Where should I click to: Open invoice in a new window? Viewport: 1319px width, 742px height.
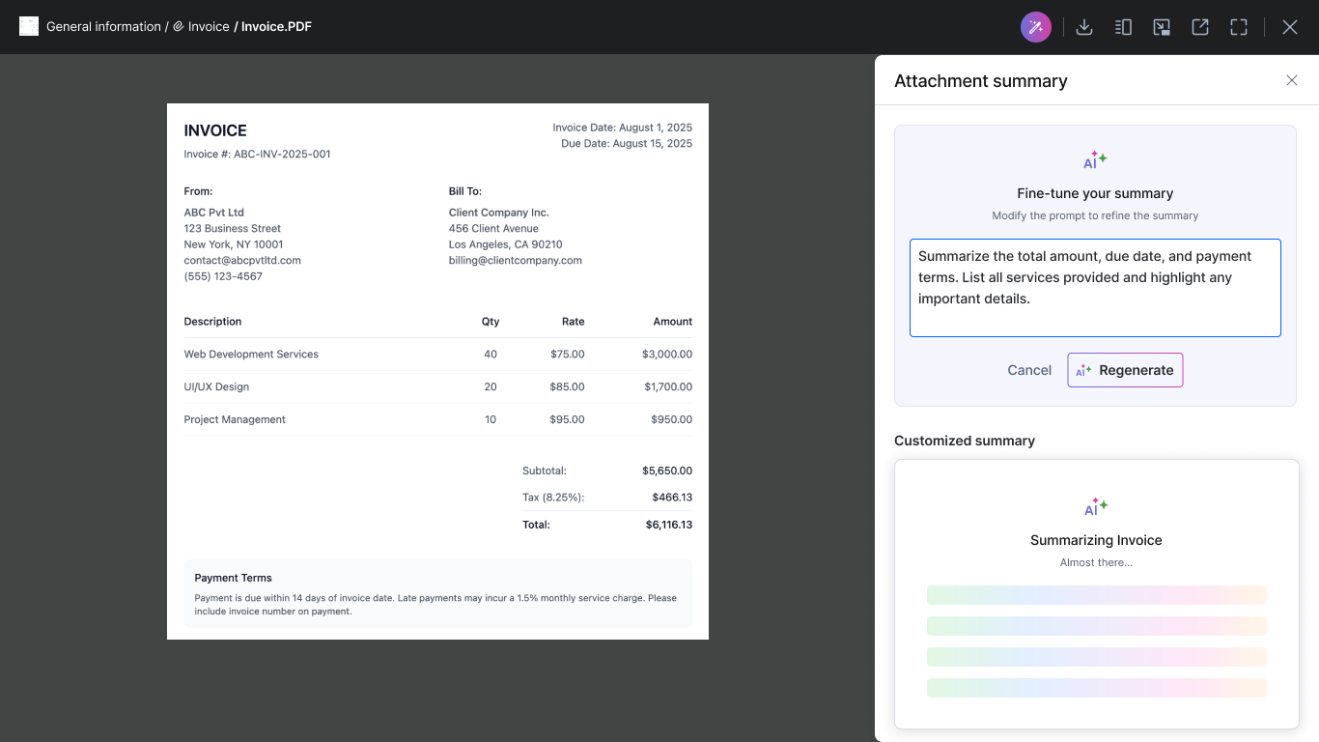tap(1200, 27)
